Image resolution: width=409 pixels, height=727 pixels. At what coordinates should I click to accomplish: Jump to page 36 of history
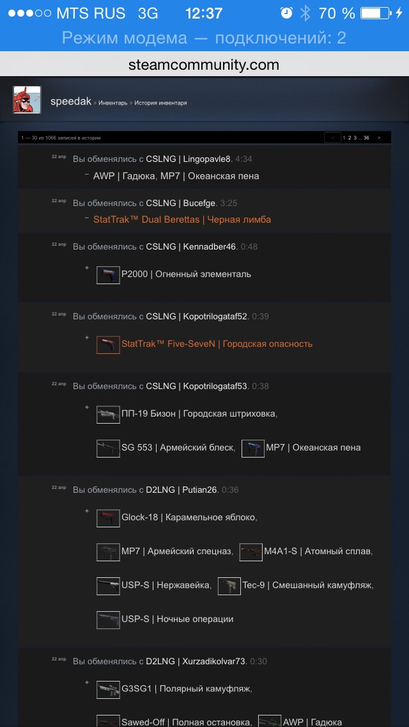point(366,138)
